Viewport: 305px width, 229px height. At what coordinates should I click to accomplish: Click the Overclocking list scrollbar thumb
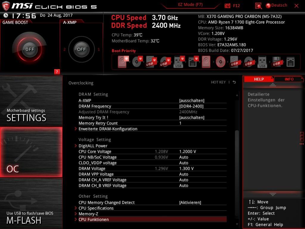coord(237,173)
